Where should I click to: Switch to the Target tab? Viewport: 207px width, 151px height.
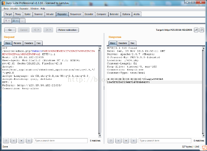9,14
